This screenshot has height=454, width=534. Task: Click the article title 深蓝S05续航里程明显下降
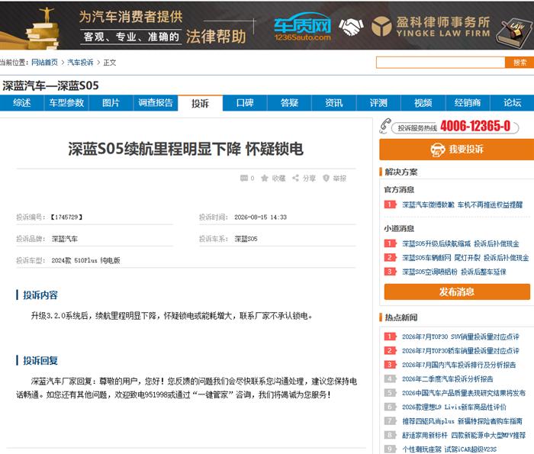[x=186, y=150]
